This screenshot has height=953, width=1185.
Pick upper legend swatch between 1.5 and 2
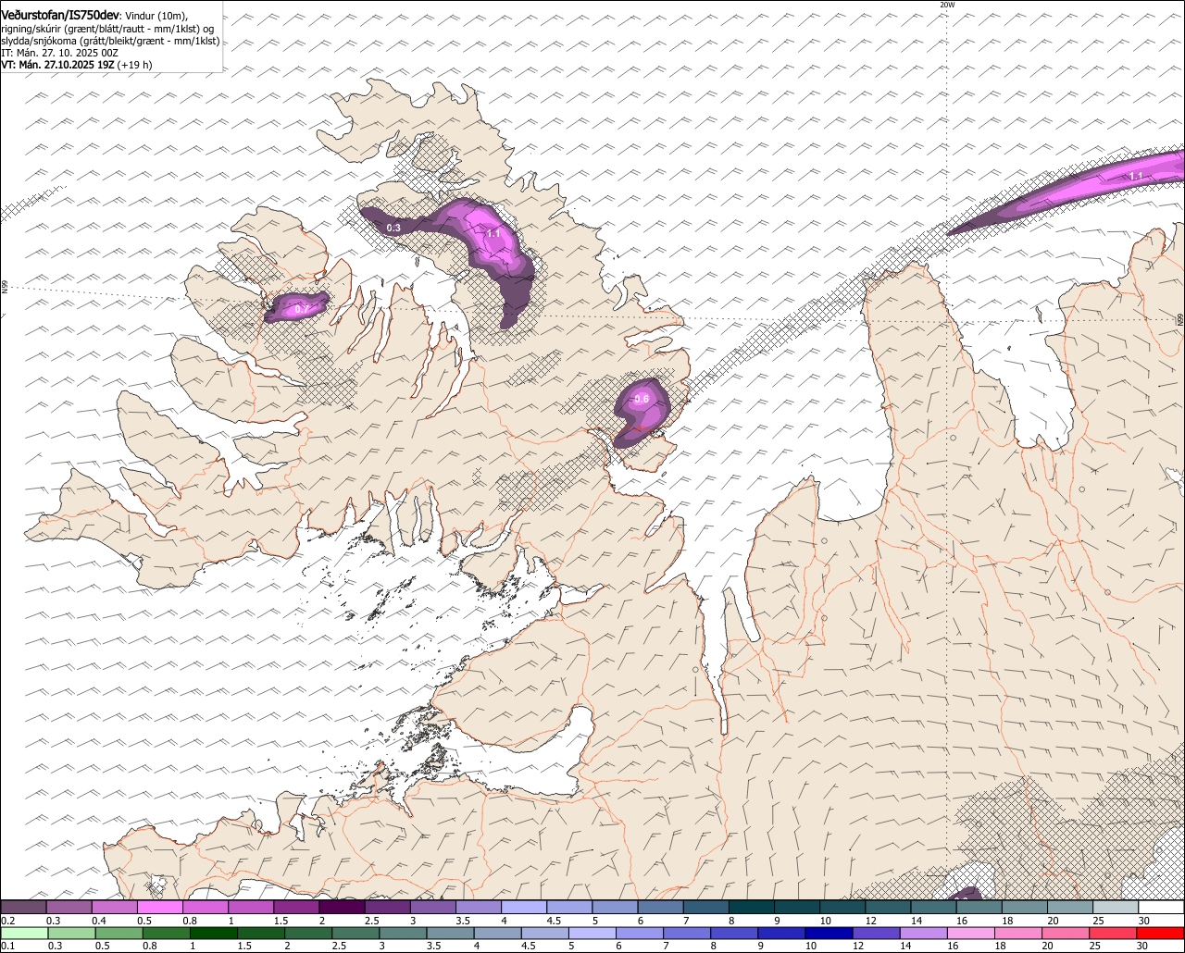click(296, 908)
